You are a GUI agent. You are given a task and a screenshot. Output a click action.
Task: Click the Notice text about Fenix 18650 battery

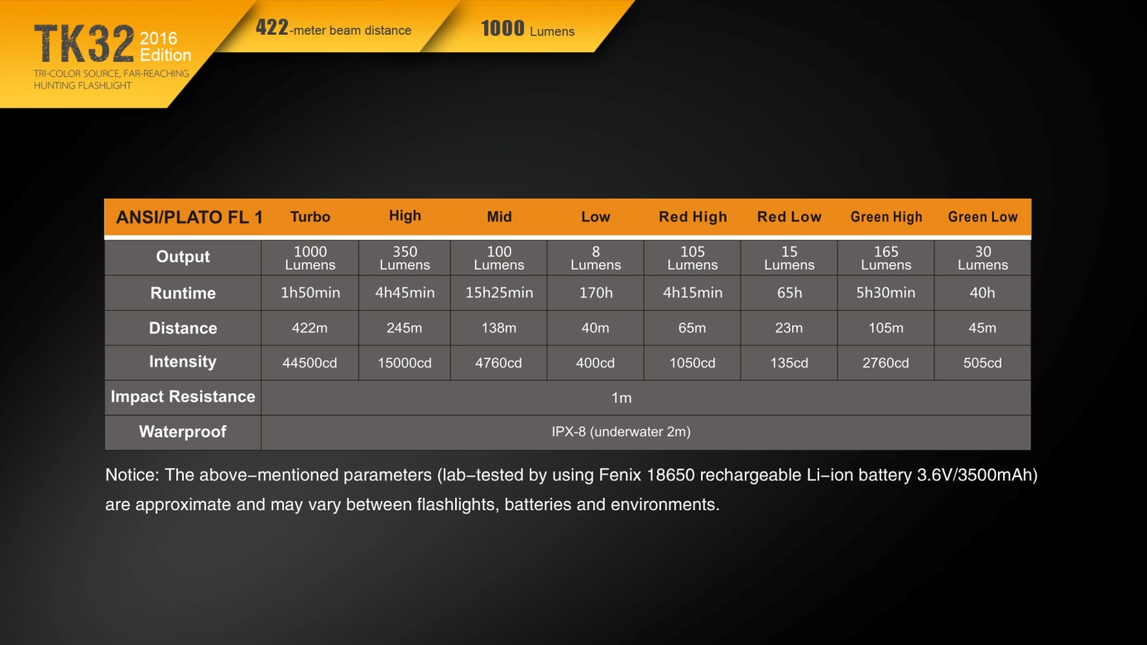tap(571, 490)
